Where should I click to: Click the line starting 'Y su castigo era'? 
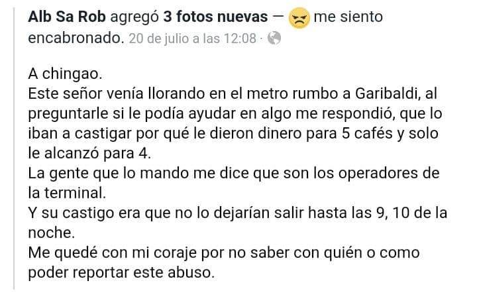coord(237,213)
